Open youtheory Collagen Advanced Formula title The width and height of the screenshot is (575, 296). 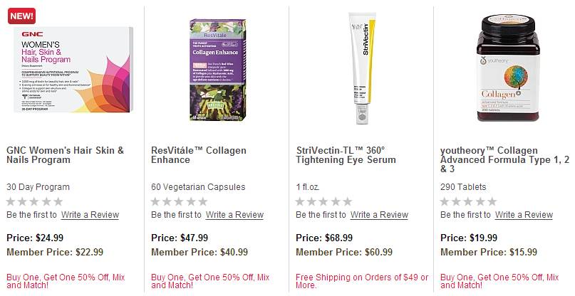(x=504, y=159)
